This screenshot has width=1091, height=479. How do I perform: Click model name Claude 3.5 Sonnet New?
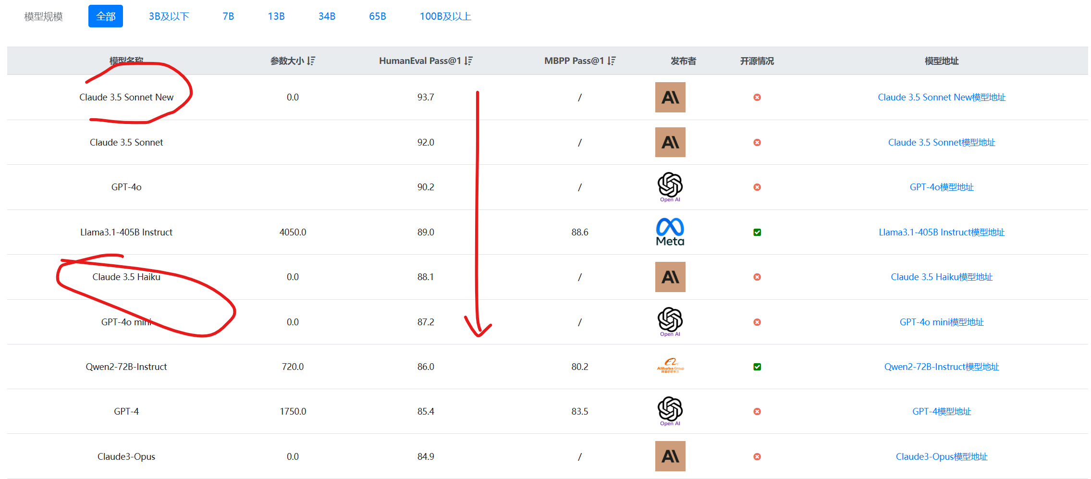pyautogui.click(x=126, y=97)
